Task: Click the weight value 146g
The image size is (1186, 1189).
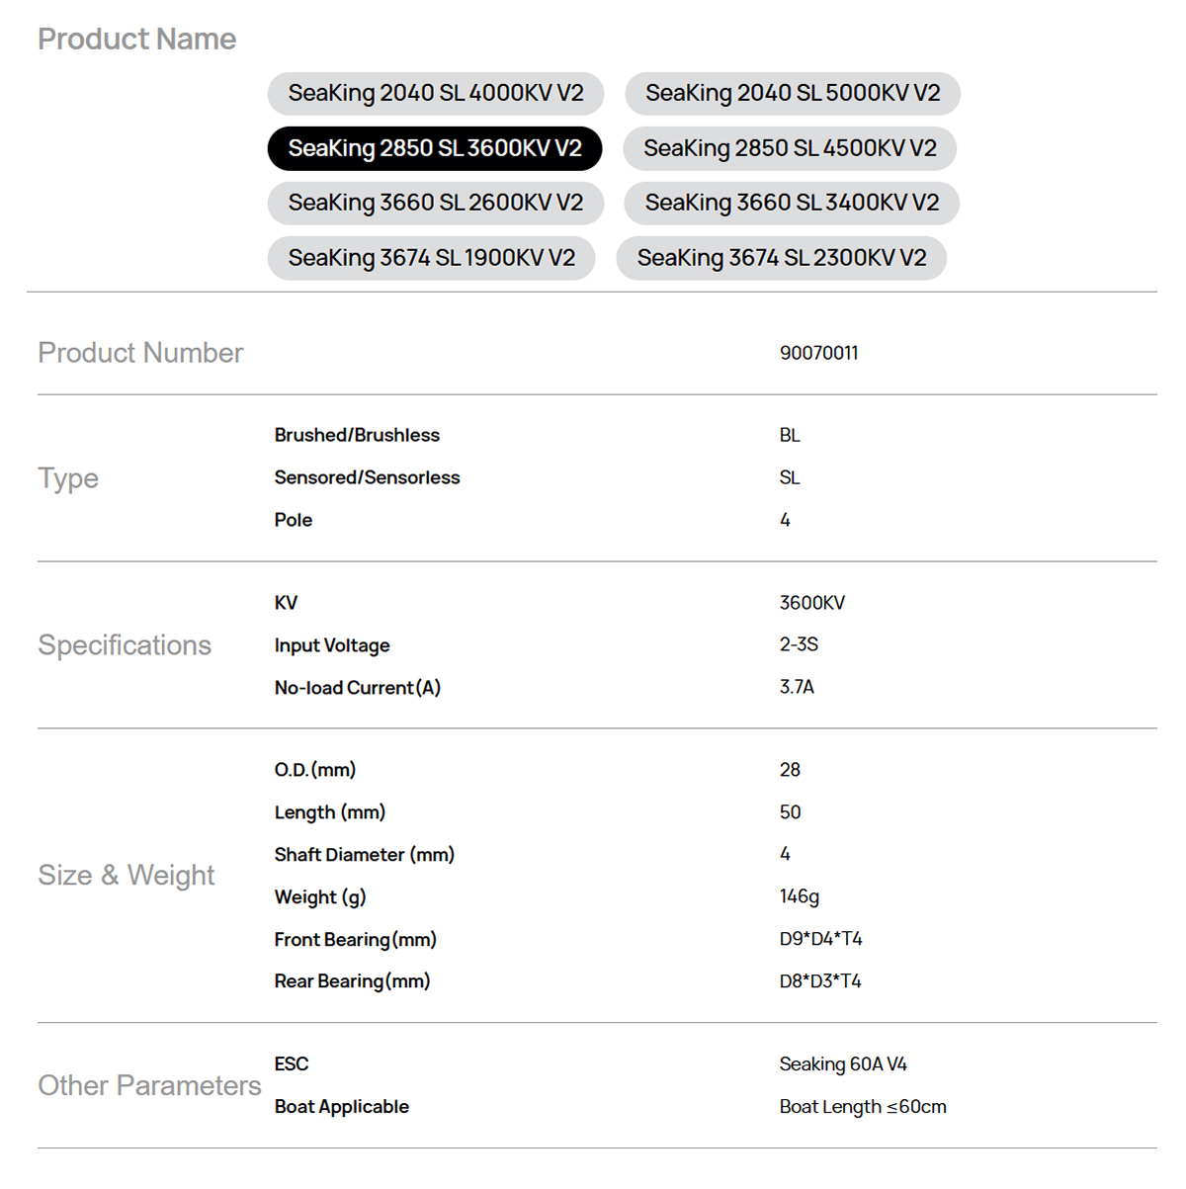Action: (x=799, y=896)
